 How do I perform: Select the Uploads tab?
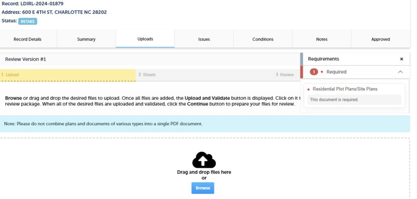(145, 39)
